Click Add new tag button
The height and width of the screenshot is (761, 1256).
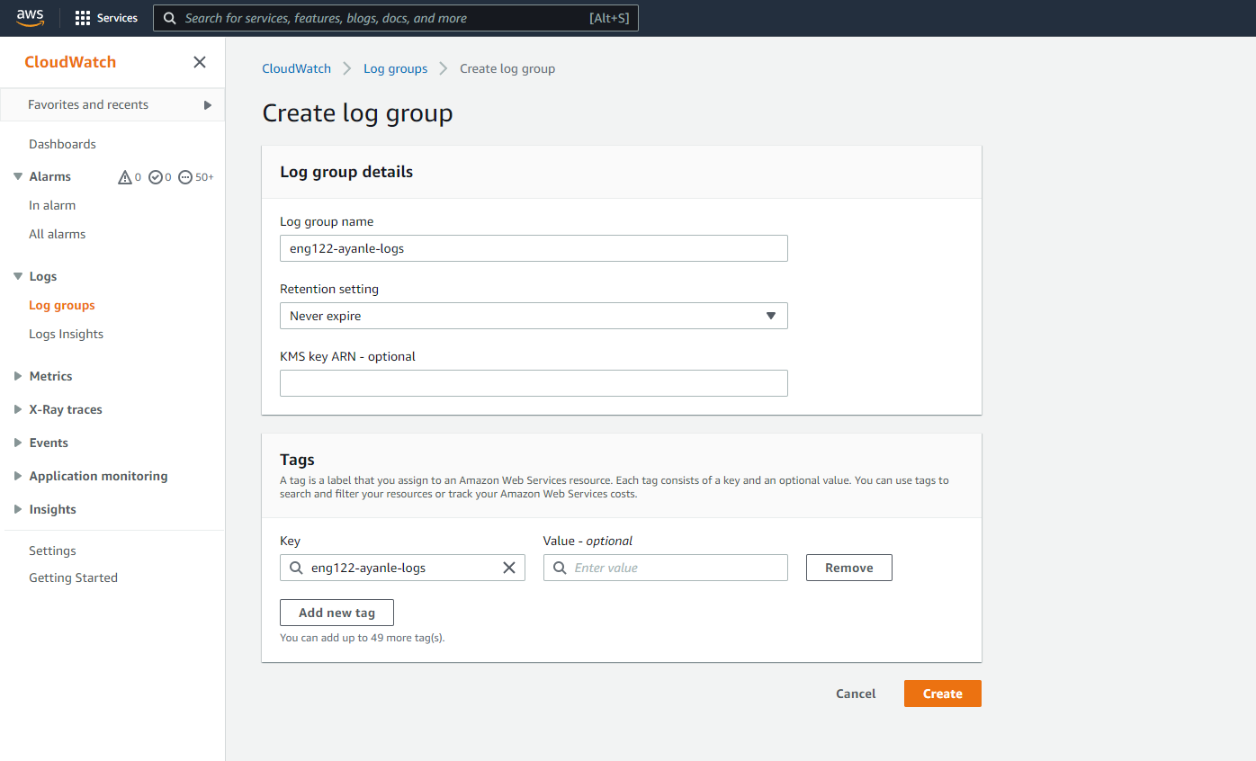[x=337, y=613]
